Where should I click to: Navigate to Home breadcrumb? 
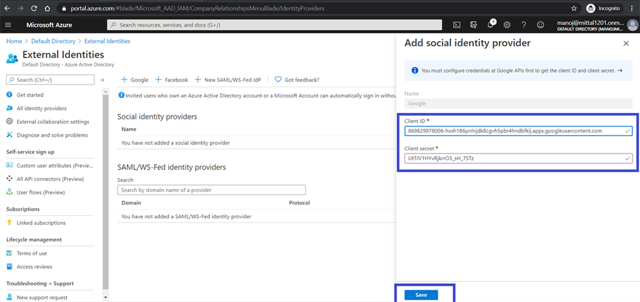tap(14, 41)
